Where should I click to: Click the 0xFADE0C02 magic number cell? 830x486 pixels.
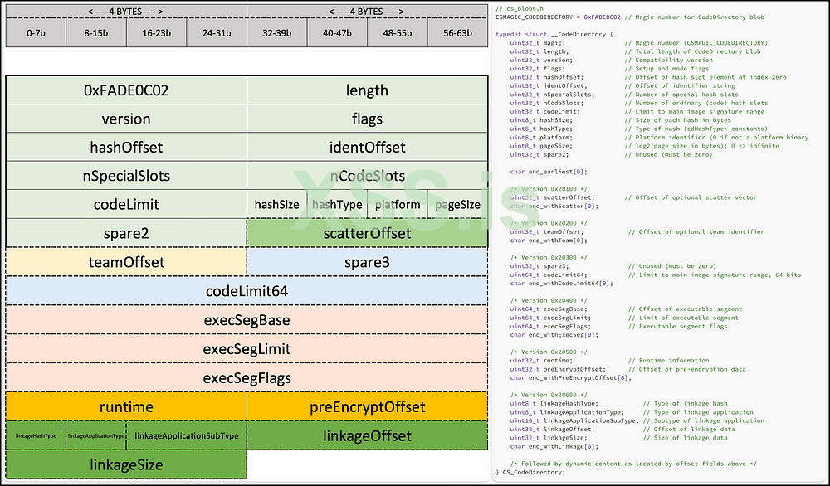(126, 90)
